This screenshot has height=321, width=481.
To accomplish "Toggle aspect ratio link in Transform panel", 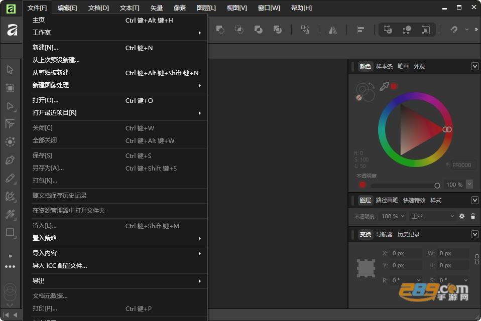I will coord(476,259).
